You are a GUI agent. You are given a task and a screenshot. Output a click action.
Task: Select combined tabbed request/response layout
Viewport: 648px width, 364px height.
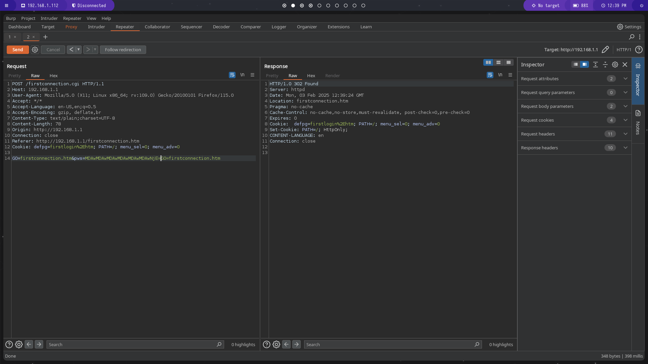509,62
